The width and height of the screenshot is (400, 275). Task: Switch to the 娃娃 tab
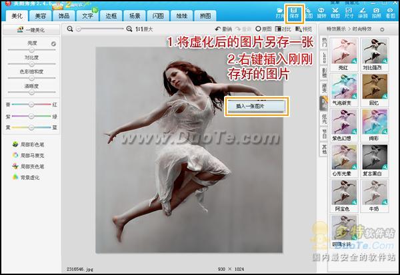click(181, 16)
